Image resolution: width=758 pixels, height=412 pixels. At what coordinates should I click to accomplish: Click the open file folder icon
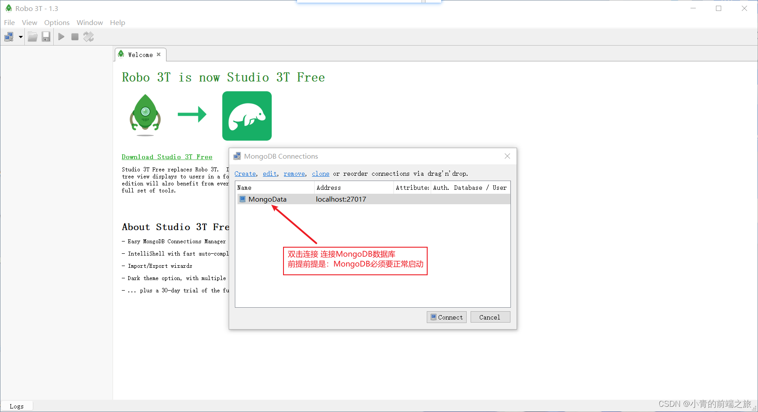click(x=32, y=37)
